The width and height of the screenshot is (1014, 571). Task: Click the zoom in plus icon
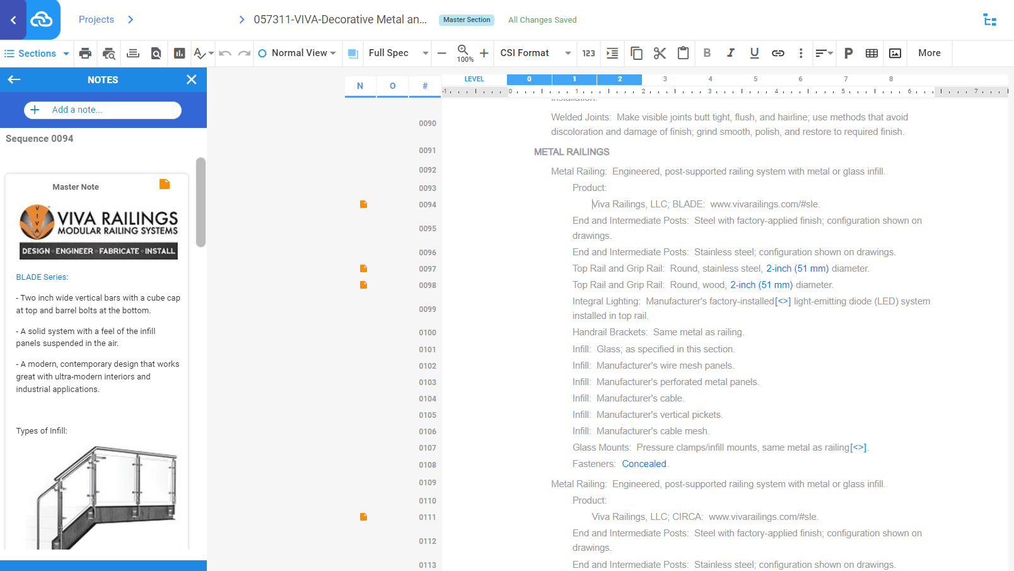[x=484, y=54]
